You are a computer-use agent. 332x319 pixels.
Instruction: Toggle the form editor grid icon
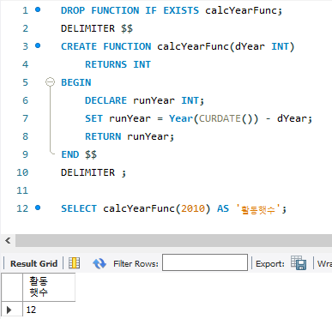tap(75, 263)
